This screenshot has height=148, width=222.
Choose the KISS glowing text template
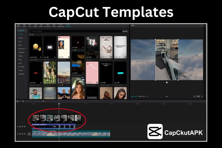(x=50, y=47)
